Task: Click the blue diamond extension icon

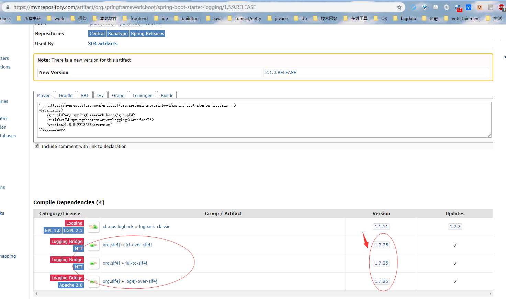Action: pos(425,7)
